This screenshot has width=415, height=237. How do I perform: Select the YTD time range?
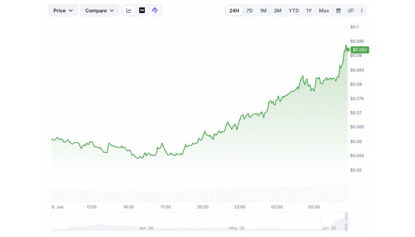pos(293,11)
